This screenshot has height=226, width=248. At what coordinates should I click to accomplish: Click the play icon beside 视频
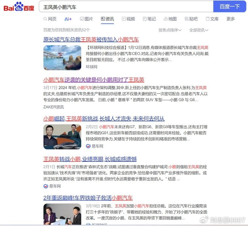(x=124, y=19)
